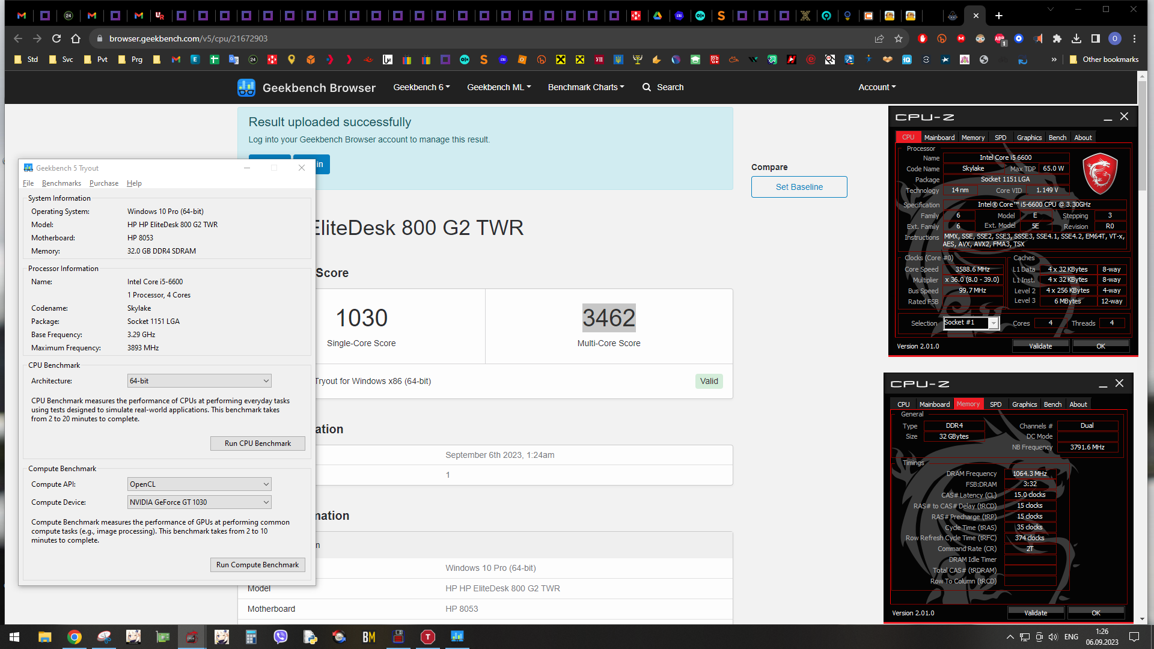Open the Account dropdown menu
The height and width of the screenshot is (649, 1154).
coord(877,87)
